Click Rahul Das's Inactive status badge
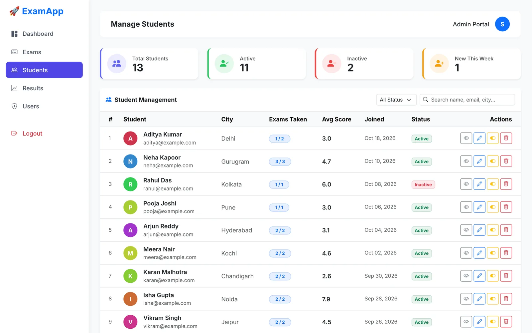Screen dimensions: 532x333 click(x=423, y=184)
